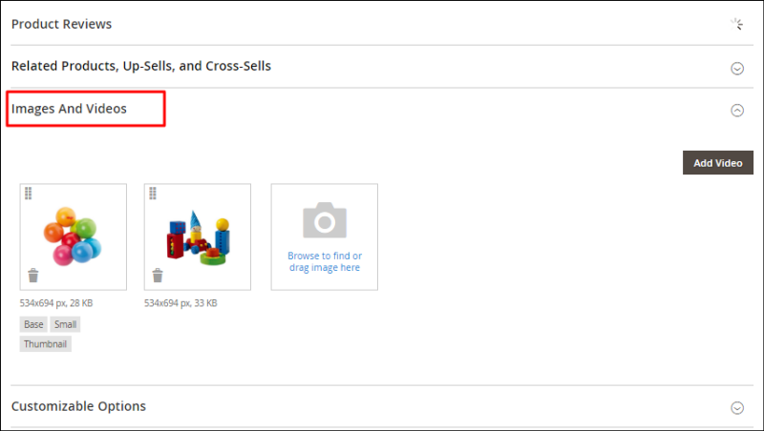Viewport: 764px width, 431px height.
Task: Click the Images And Videos heading
Action: click(x=69, y=109)
